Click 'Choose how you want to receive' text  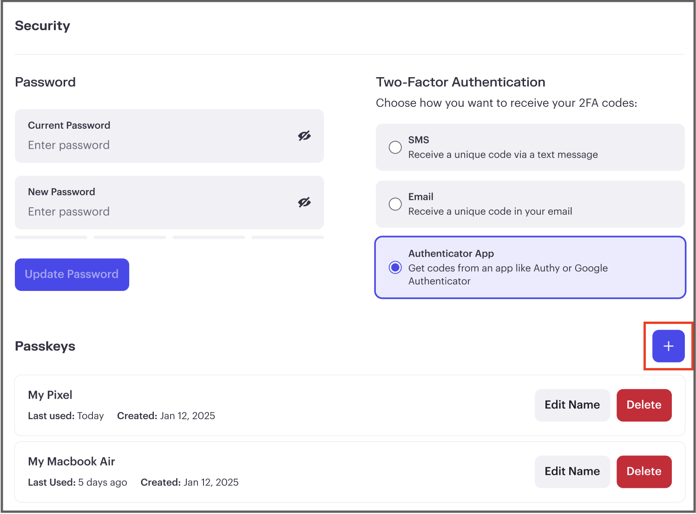click(506, 103)
